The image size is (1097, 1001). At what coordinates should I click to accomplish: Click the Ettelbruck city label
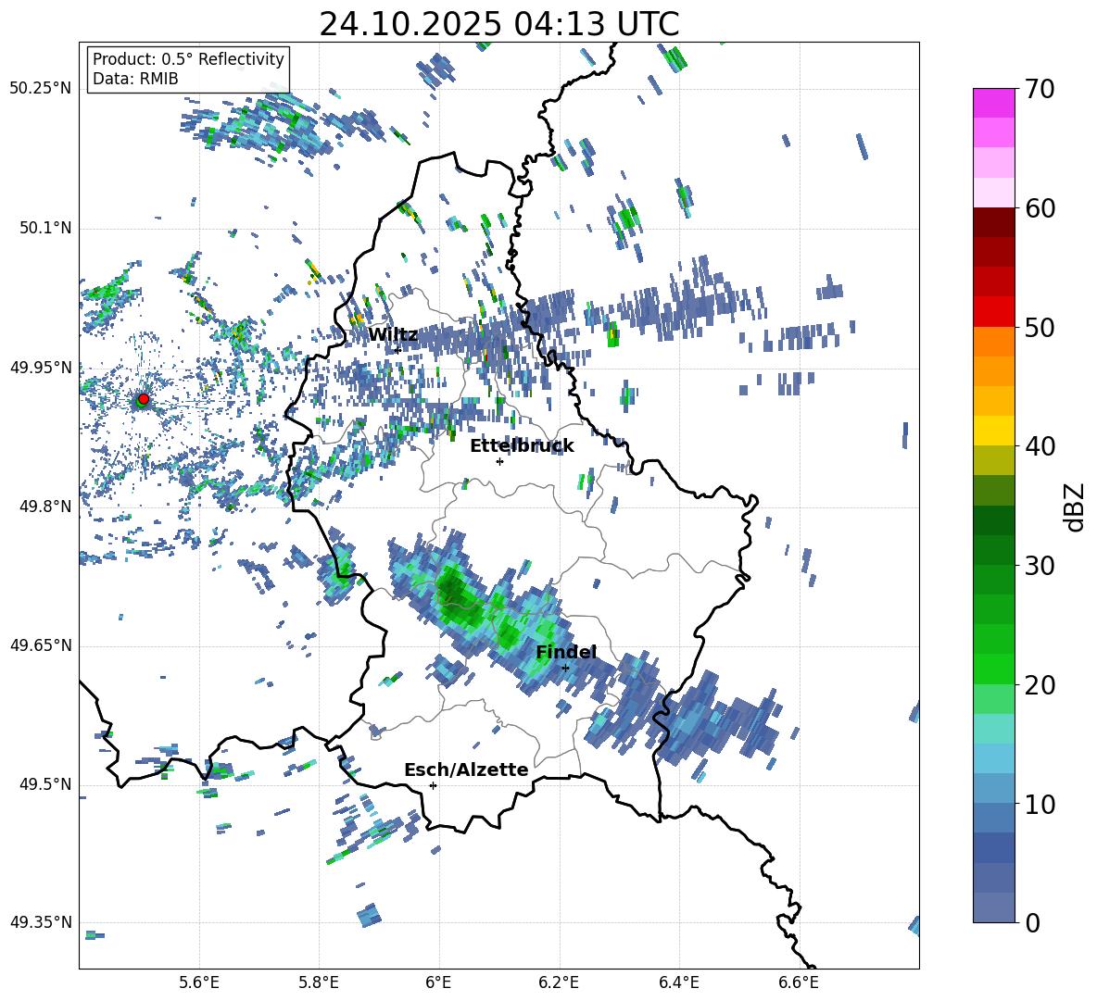pos(522,446)
